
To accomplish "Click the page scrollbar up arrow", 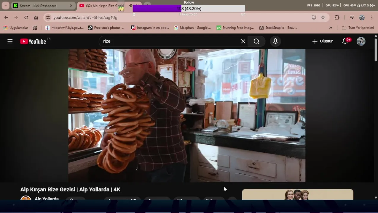I will coord(376,35).
